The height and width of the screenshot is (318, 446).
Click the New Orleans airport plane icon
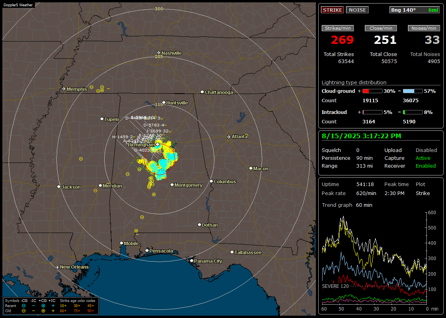[57, 267]
